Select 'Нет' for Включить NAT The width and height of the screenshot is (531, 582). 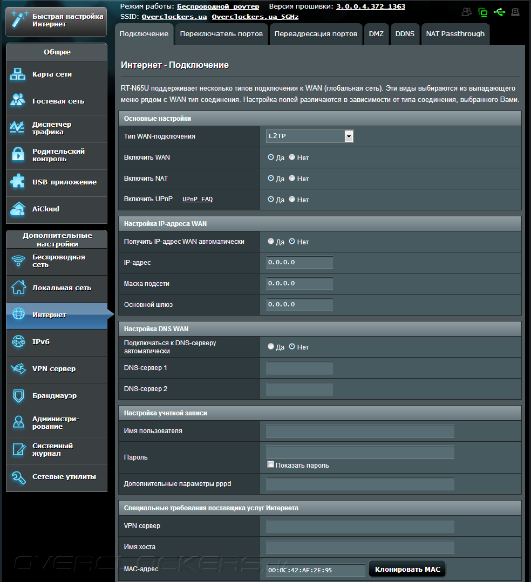292,179
